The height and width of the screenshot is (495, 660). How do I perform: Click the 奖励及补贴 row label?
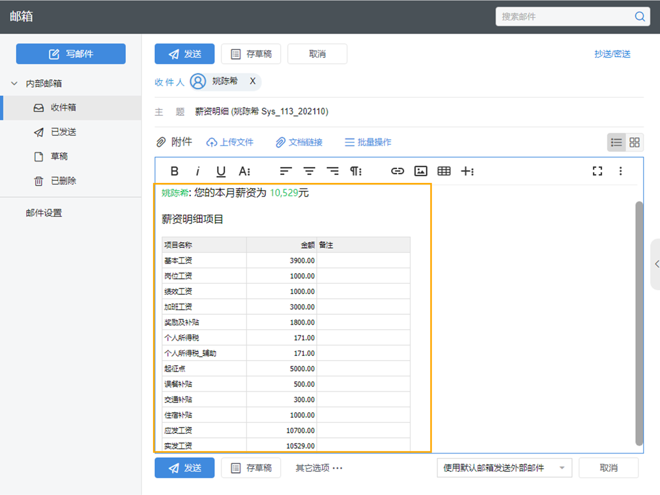click(181, 322)
